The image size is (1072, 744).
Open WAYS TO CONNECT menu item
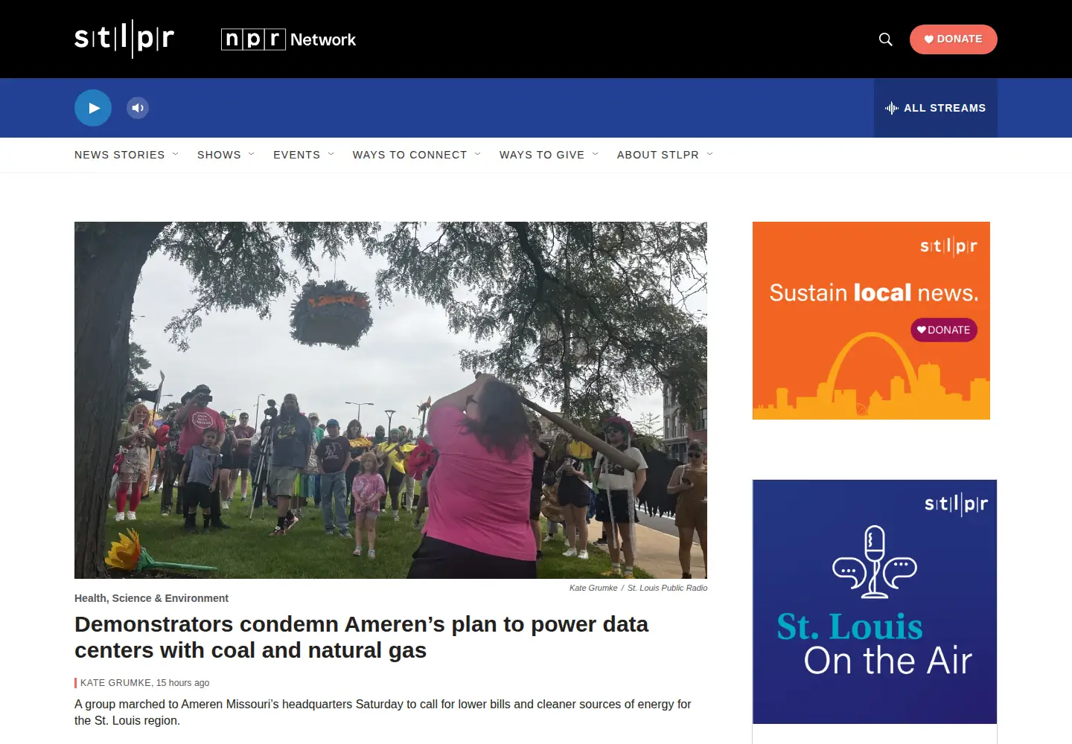tap(409, 155)
